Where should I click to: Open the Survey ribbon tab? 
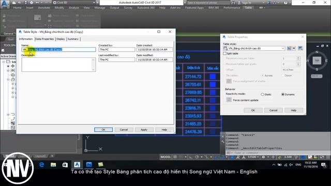128,8
